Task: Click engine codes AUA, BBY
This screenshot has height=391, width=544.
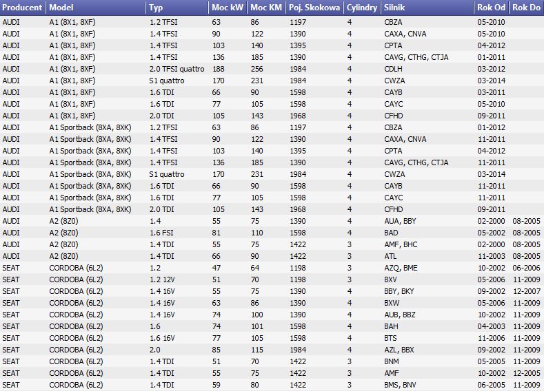Action: click(400, 221)
